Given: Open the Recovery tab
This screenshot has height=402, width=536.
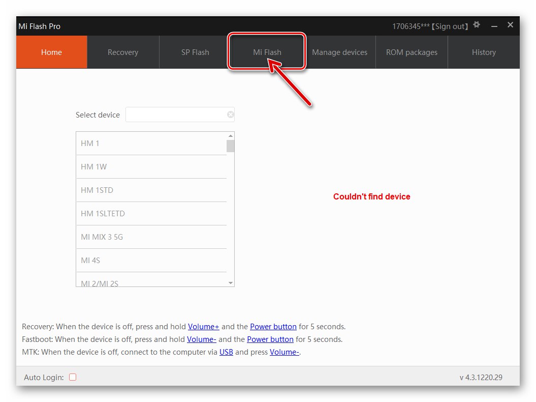Looking at the screenshot, I should point(123,52).
